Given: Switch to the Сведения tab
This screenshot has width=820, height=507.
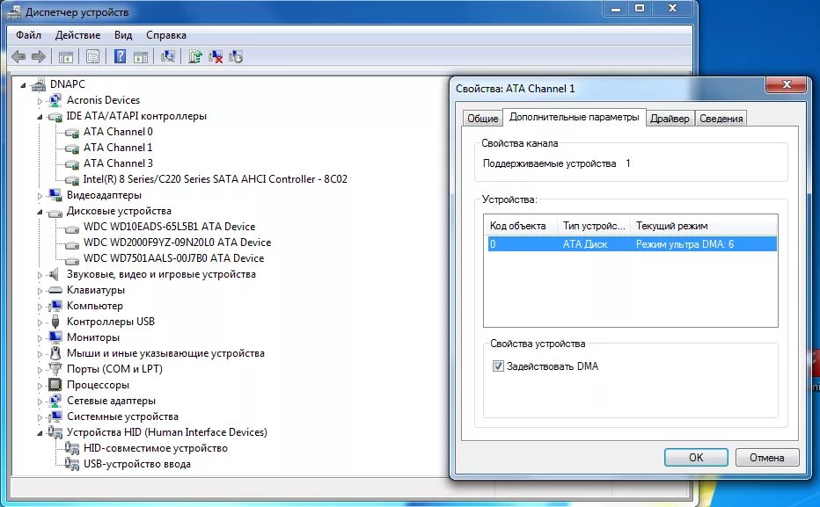Looking at the screenshot, I should (x=721, y=119).
